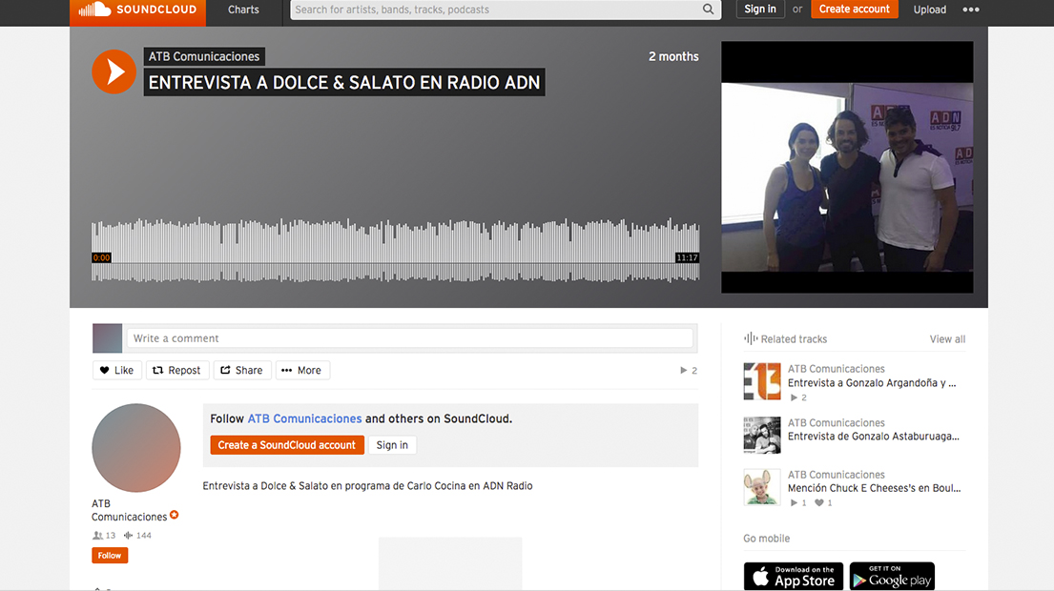The height and width of the screenshot is (591, 1054).
Task: Repost this track
Action: click(x=176, y=370)
